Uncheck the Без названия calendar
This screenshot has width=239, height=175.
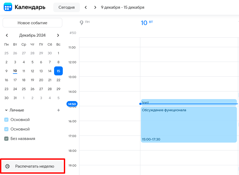pyautogui.click(x=7, y=139)
